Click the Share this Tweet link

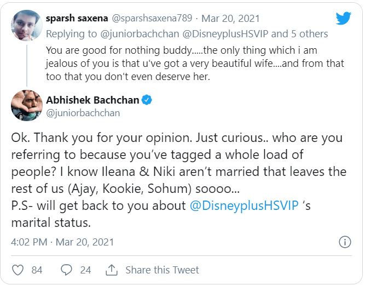[x=162, y=270]
